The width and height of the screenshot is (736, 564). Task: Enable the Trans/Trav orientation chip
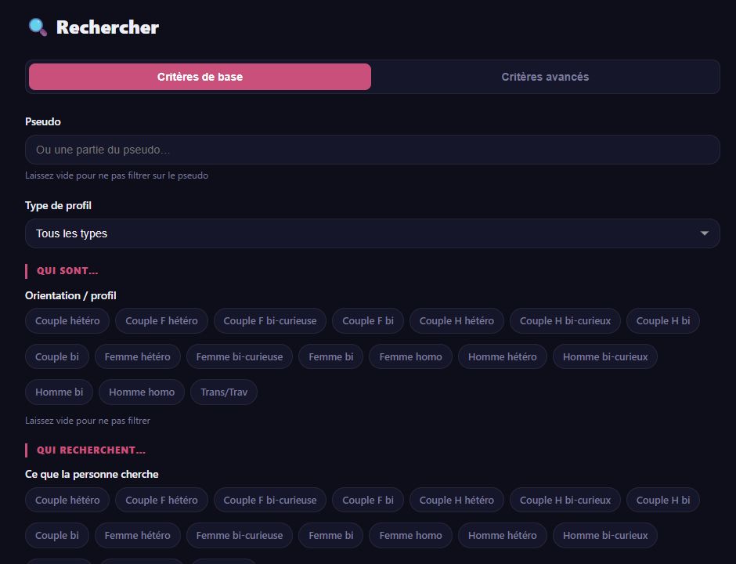coord(224,392)
